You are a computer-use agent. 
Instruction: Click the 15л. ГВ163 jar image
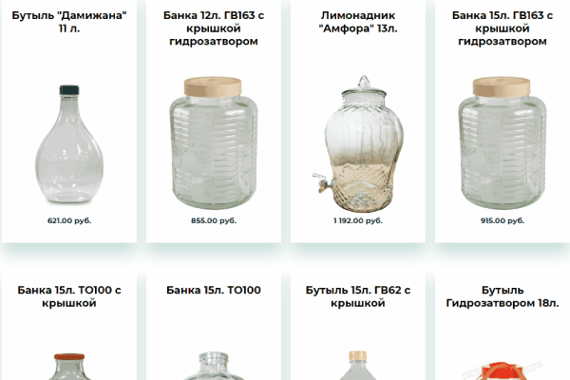pos(503,142)
